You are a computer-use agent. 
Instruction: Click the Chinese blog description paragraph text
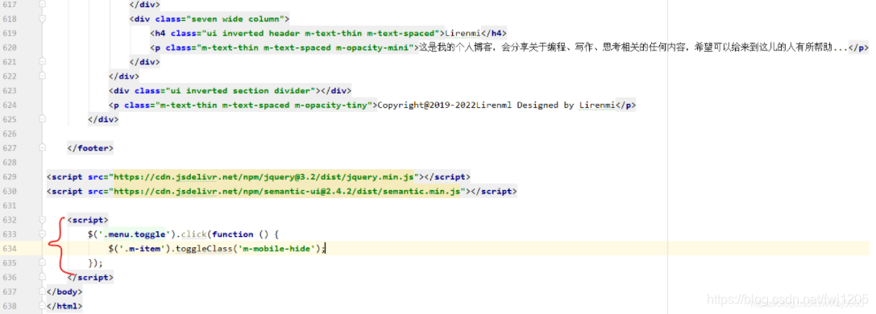[x=633, y=48]
